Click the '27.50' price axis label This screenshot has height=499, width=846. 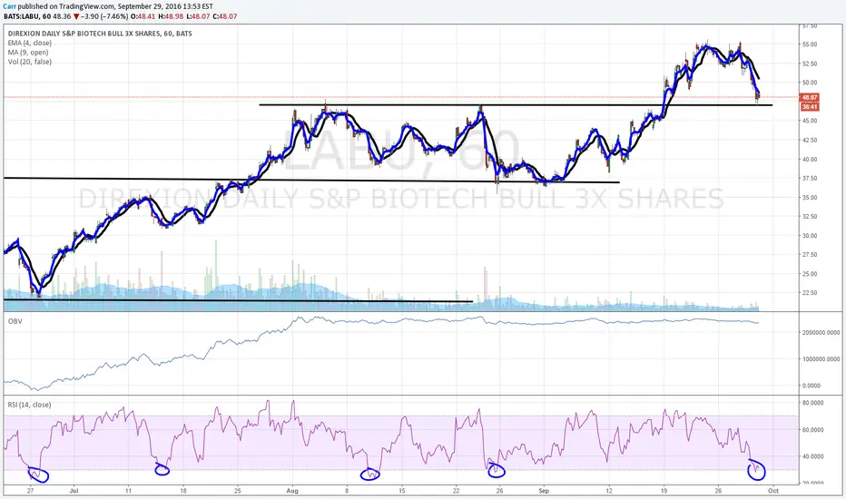click(x=810, y=255)
